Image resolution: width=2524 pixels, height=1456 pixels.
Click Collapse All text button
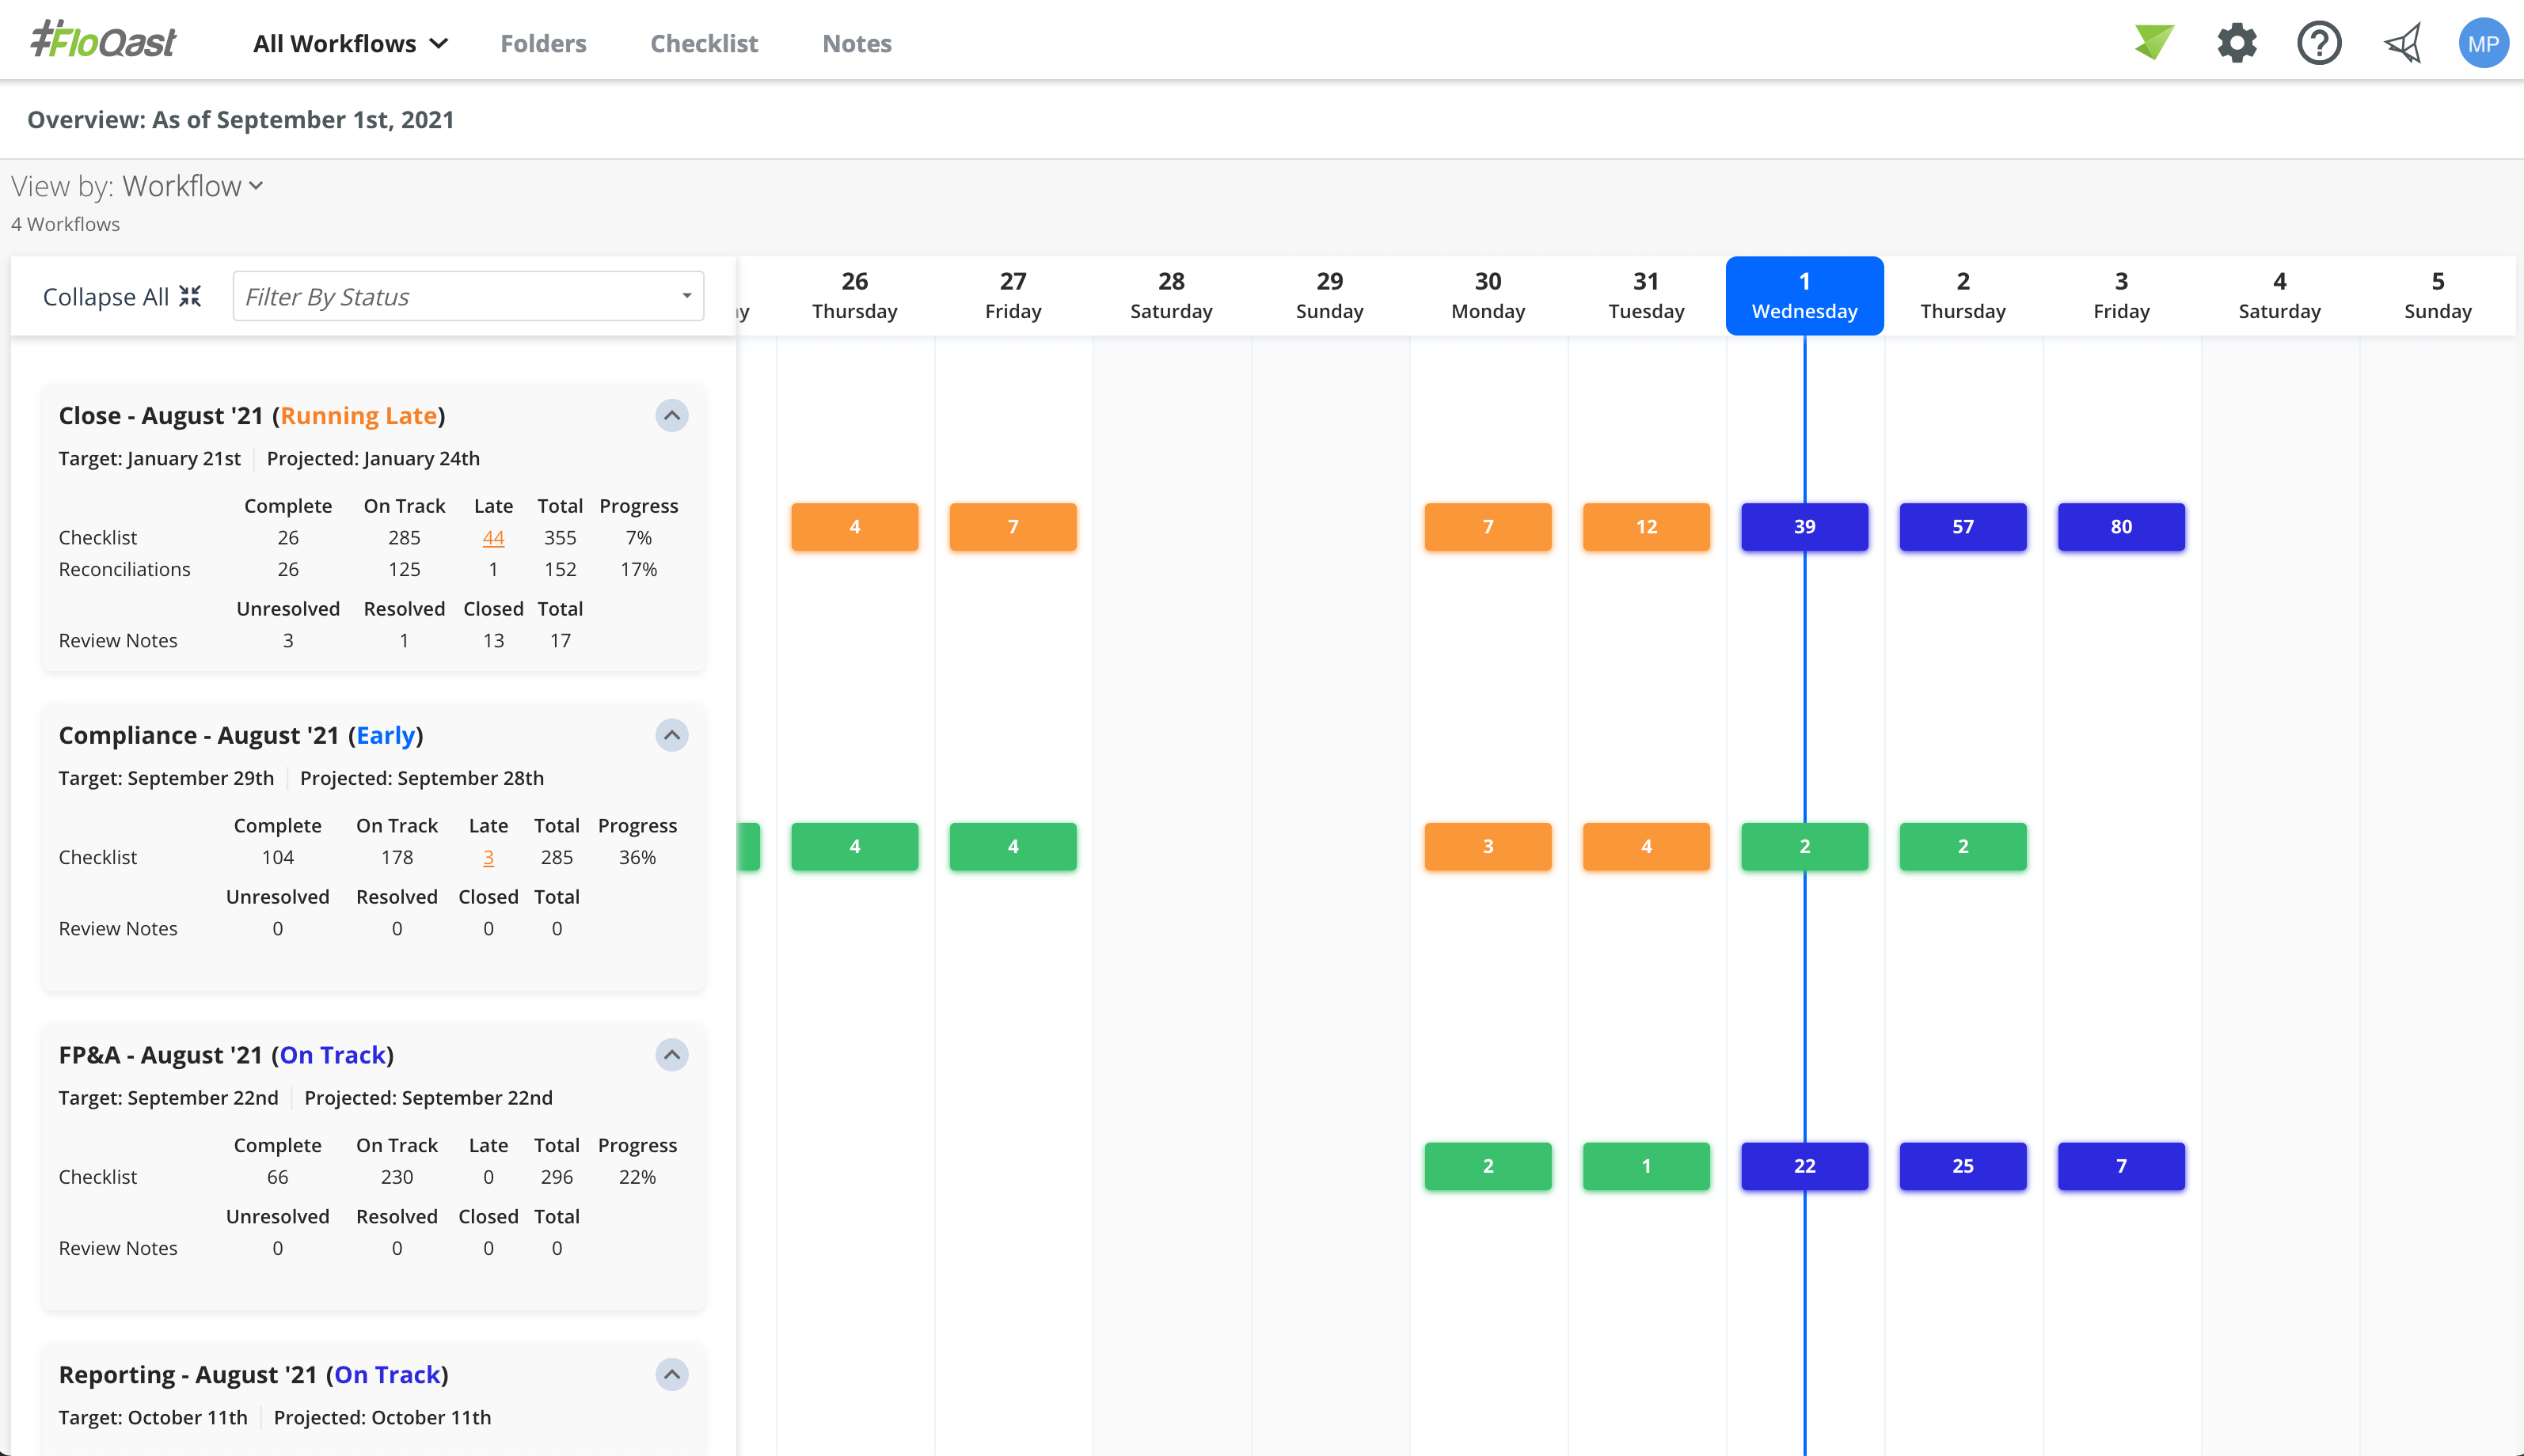105,297
